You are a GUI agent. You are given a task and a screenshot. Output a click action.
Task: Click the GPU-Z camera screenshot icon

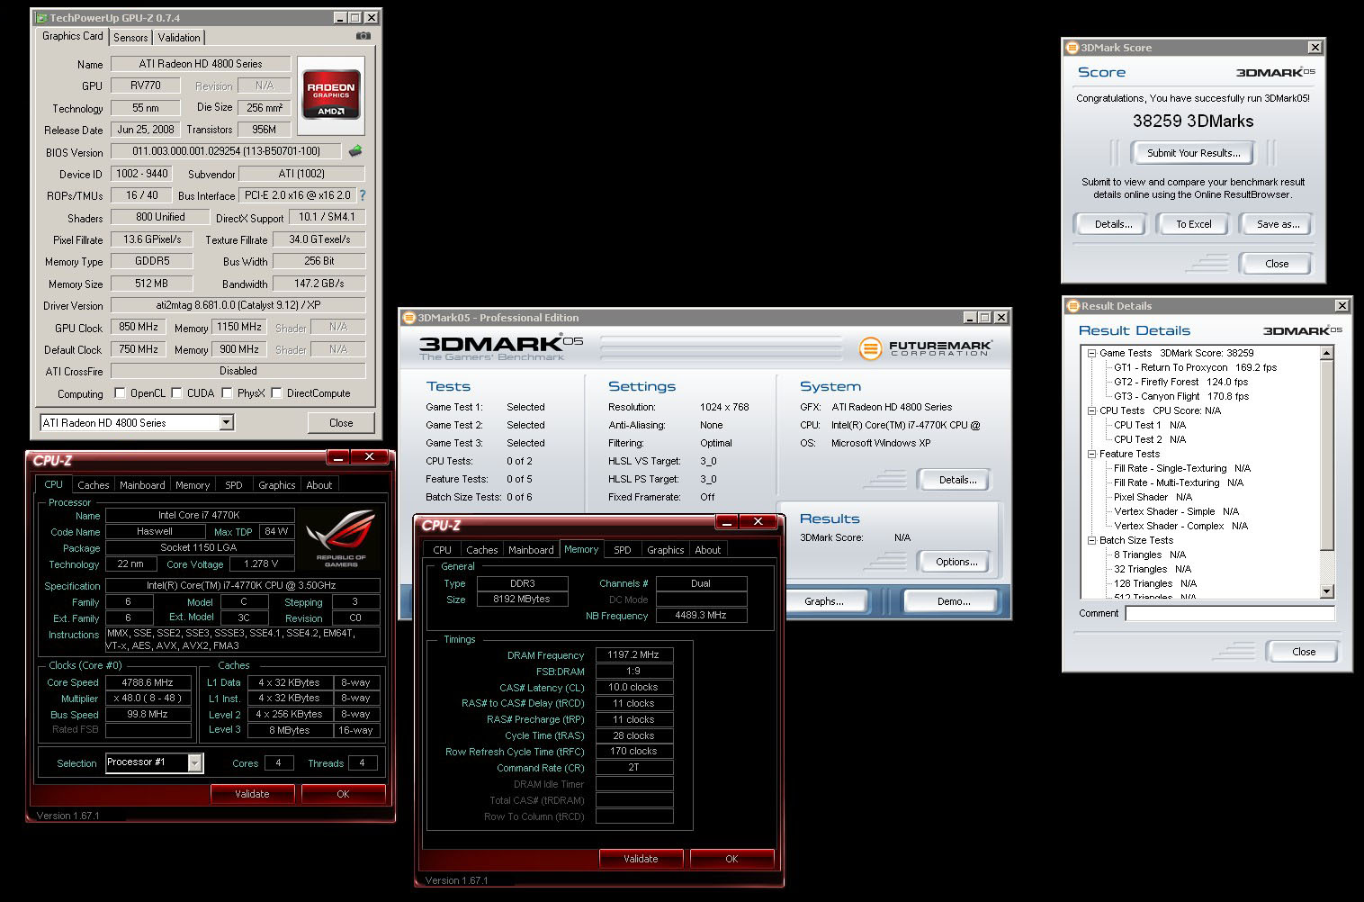(363, 36)
